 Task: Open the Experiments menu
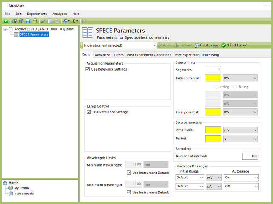pyautogui.click(x=37, y=14)
